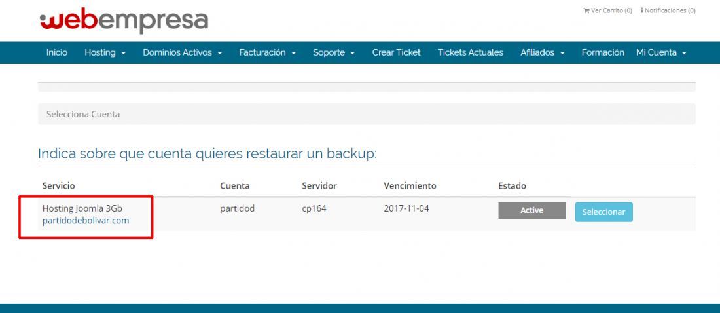This screenshot has width=720, height=313.
Task: Select Crear Ticket menu item
Action: pos(396,52)
